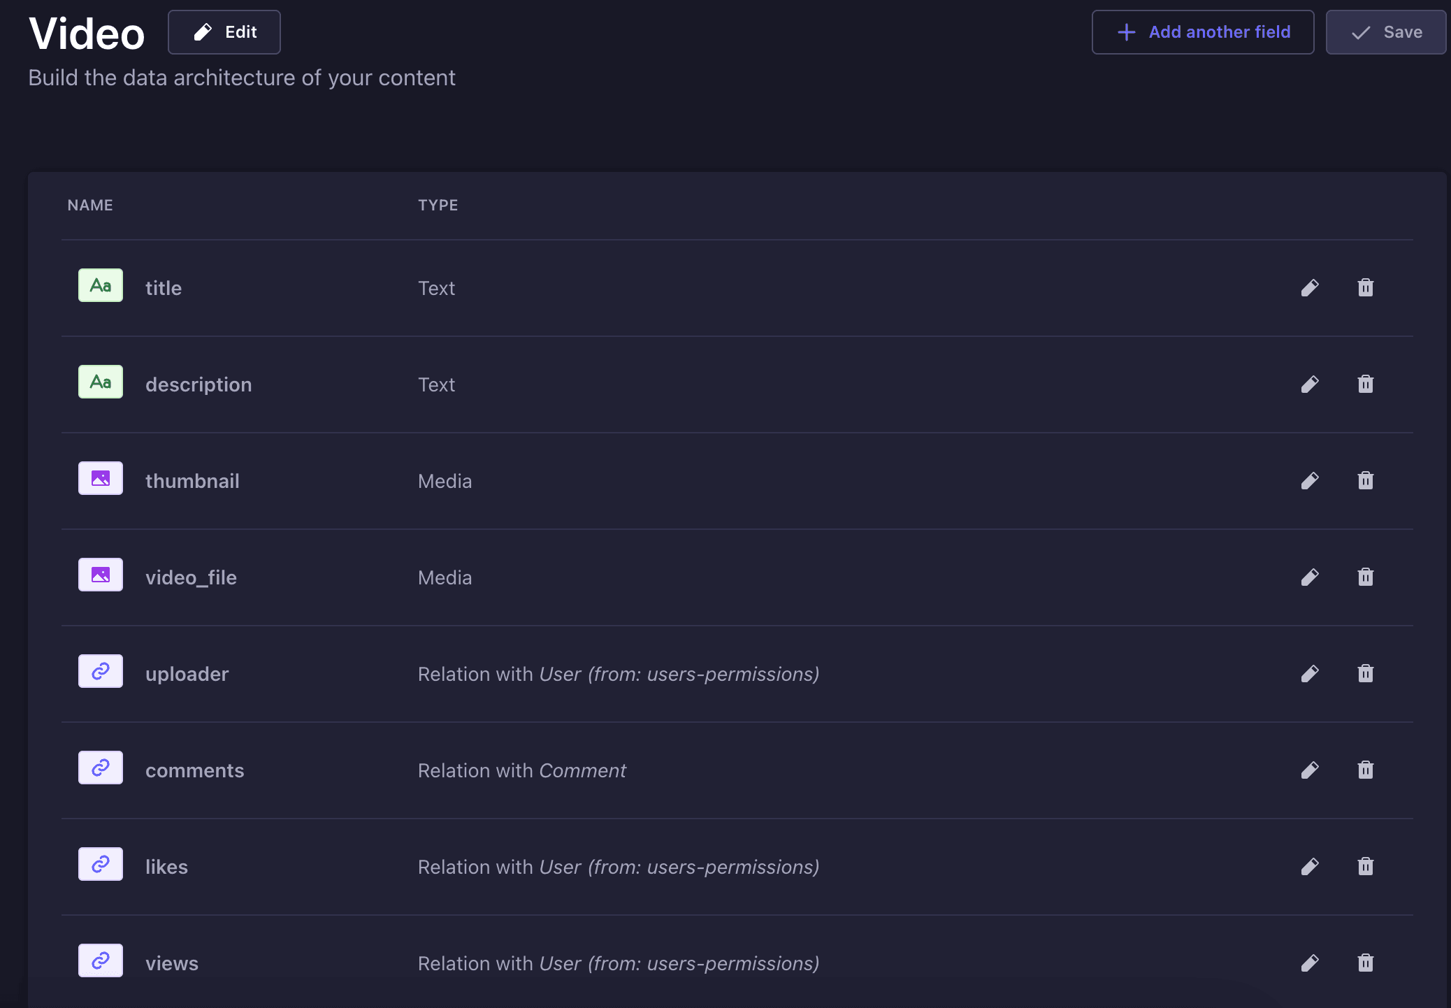This screenshot has height=1008, width=1451.
Task: Click the pencil icon for title field
Action: click(1310, 288)
